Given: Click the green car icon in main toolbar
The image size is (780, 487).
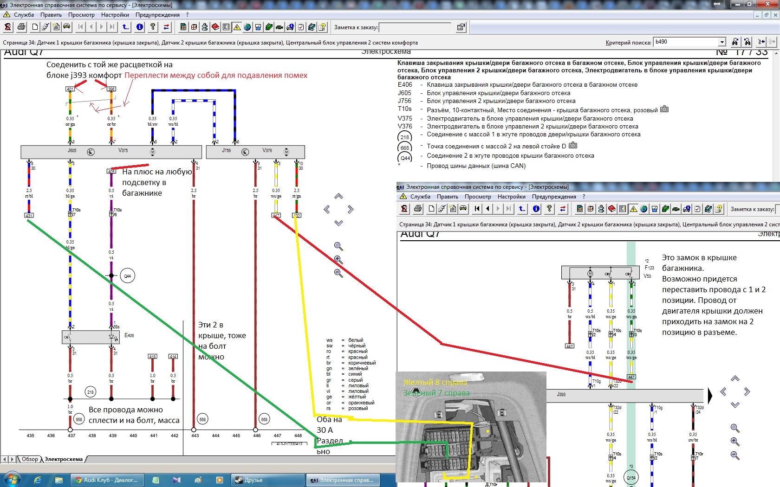Looking at the screenshot, I should (279, 27).
